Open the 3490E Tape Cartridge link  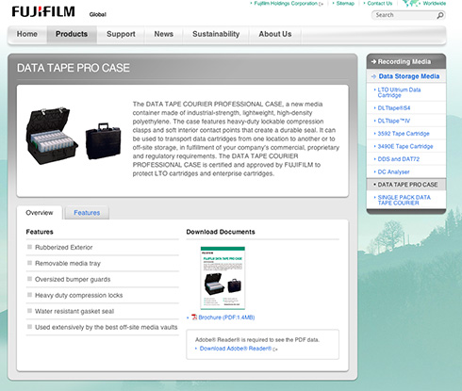405,146
